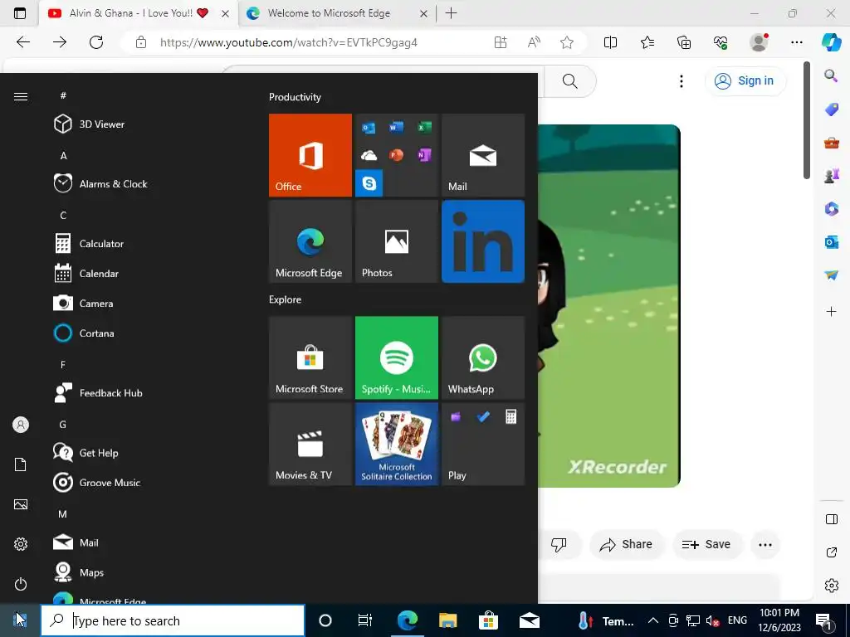Open Task View on the taskbar

coord(365,620)
